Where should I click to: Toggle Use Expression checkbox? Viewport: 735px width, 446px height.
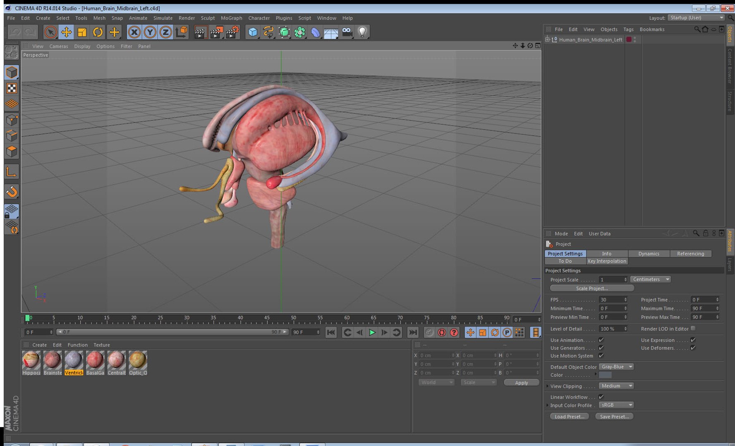[693, 340]
